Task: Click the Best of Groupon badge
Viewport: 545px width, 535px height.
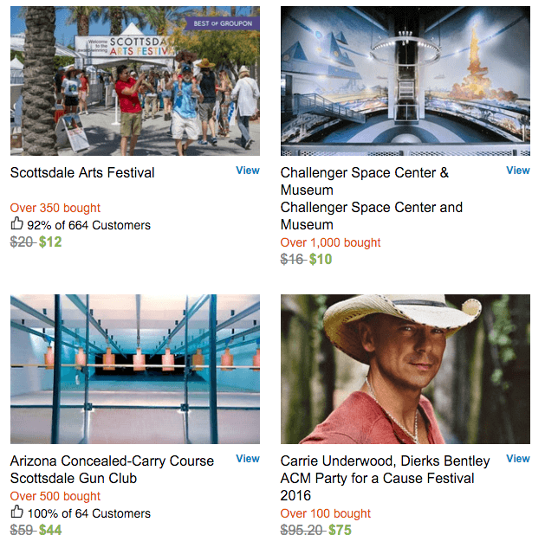Action: tap(222, 23)
